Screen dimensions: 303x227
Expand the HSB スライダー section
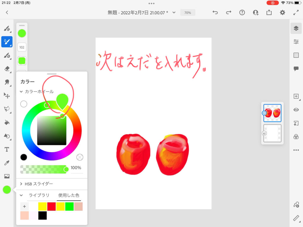21,184
